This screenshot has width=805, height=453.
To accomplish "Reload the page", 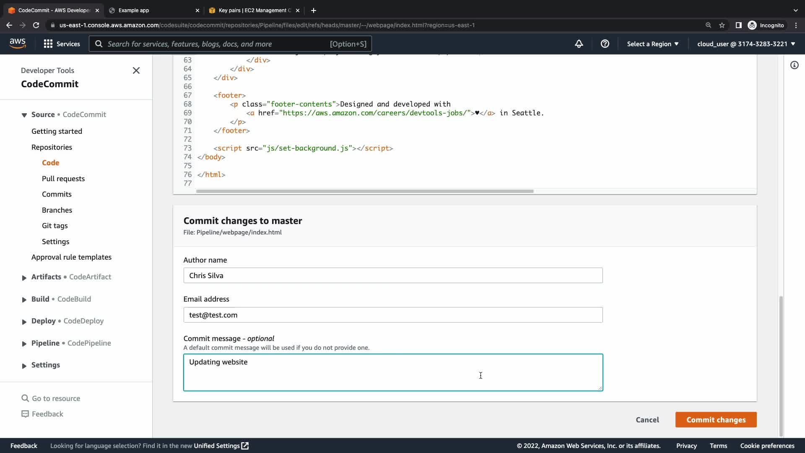I will (x=36, y=25).
